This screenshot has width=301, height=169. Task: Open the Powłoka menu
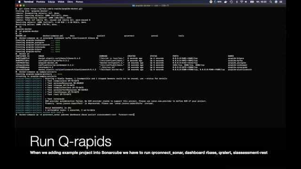click(41, 2)
